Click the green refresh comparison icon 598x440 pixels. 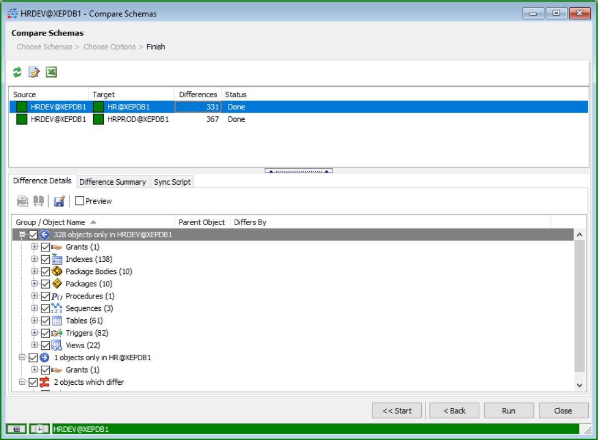(x=17, y=72)
